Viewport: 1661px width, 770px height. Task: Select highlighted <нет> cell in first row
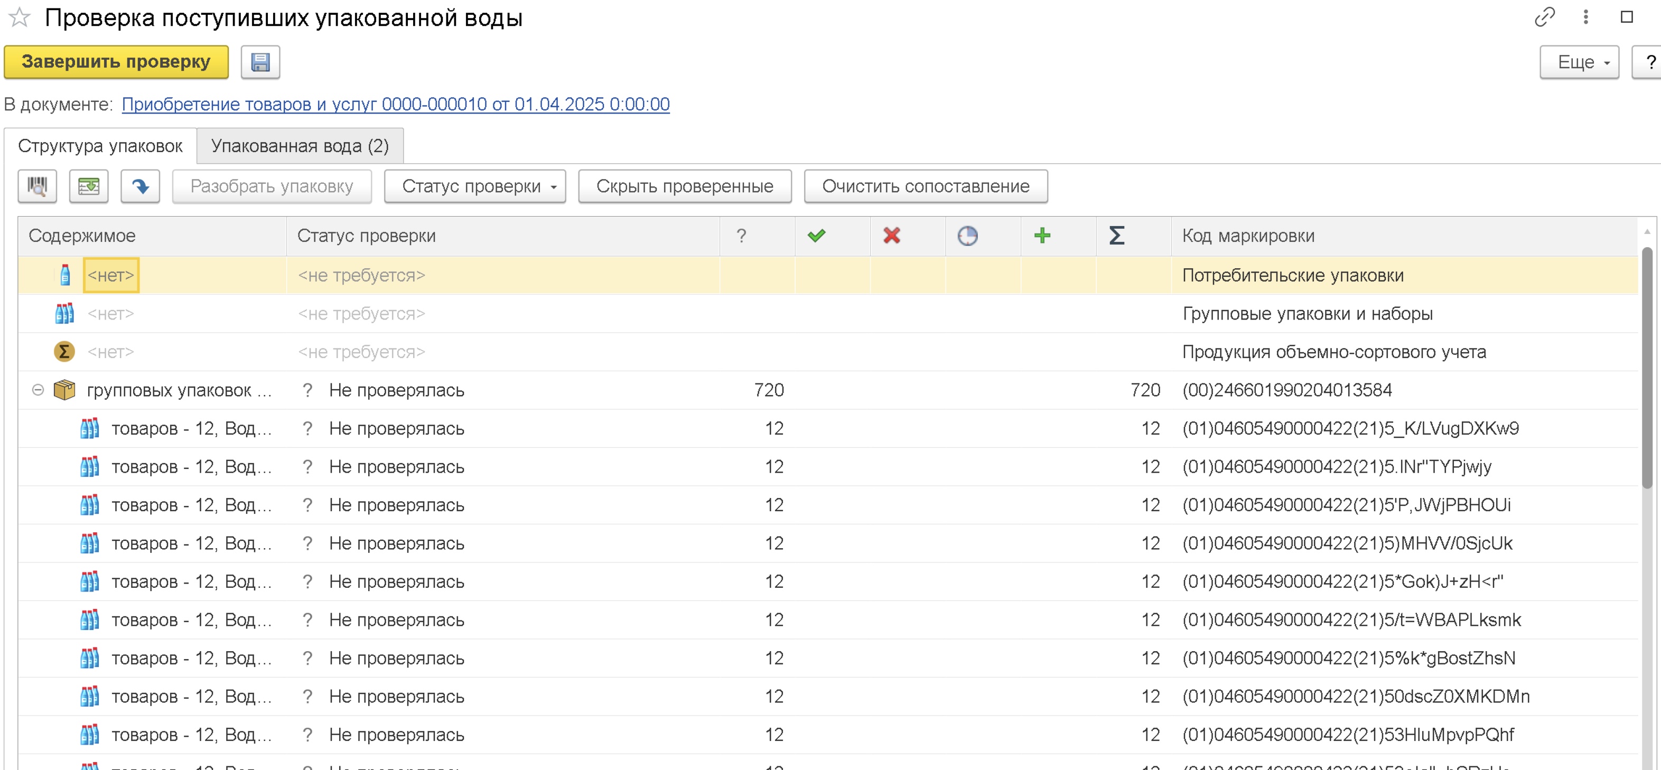[x=111, y=275]
